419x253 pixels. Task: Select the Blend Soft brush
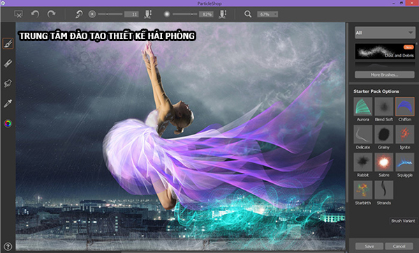click(x=383, y=107)
